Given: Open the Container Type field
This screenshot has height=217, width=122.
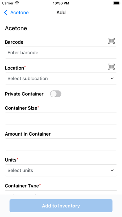Looking at the screenshot, I should pyautogui.click(x=61, y=192).
